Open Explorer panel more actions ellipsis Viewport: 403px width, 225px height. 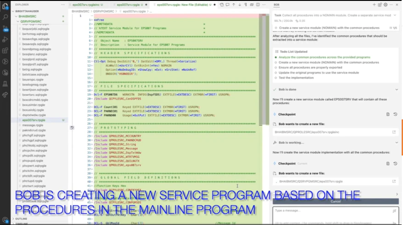[x=63, y=5]
